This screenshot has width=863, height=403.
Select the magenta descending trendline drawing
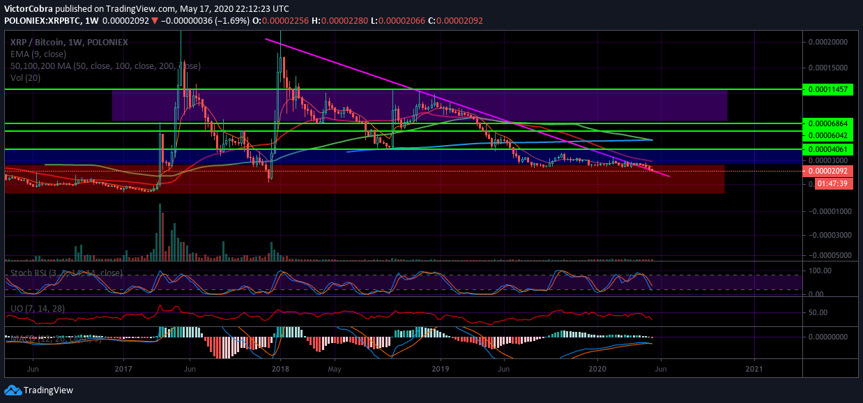point(467,108)
